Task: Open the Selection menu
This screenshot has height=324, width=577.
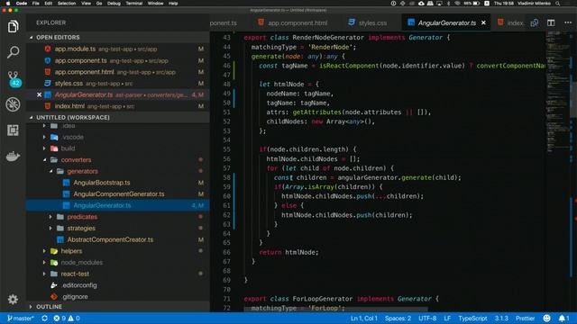Action: coord(67,4)
